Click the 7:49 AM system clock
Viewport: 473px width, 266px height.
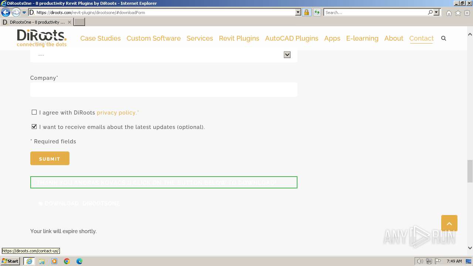(454, 261)
